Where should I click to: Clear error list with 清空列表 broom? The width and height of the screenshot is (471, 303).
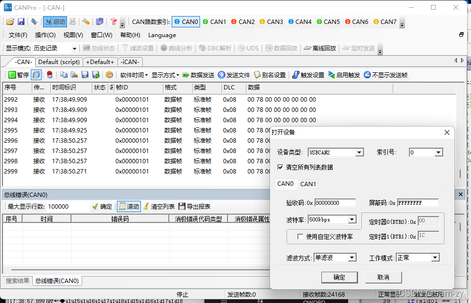(159, 206)
